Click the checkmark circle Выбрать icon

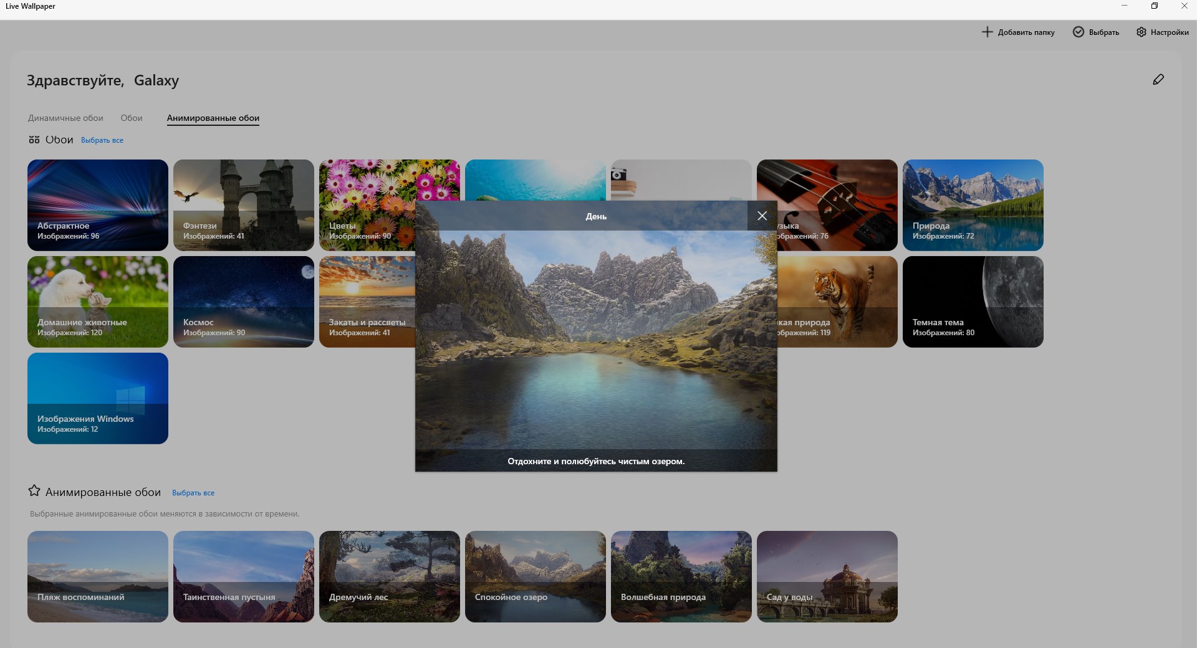click(1078, 32)
